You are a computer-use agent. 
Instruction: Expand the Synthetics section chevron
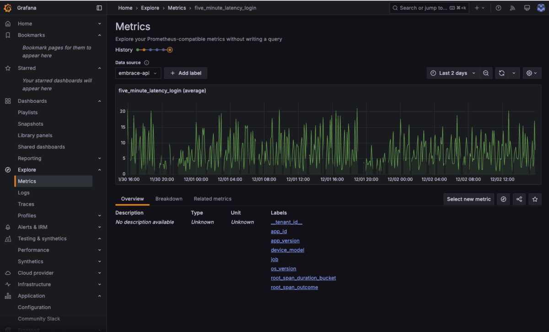(x=100, y=262)
